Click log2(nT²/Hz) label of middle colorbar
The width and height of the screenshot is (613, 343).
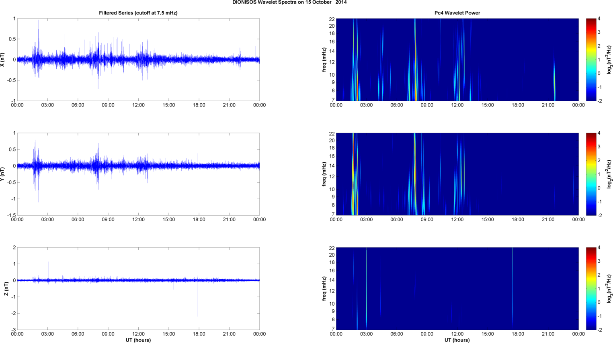point(609,174)
